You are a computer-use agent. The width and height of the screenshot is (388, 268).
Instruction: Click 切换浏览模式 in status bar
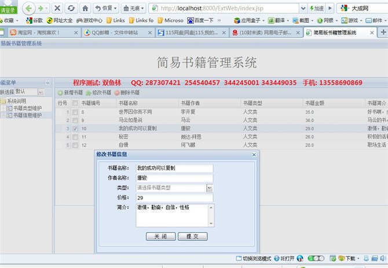pos(254,259)
